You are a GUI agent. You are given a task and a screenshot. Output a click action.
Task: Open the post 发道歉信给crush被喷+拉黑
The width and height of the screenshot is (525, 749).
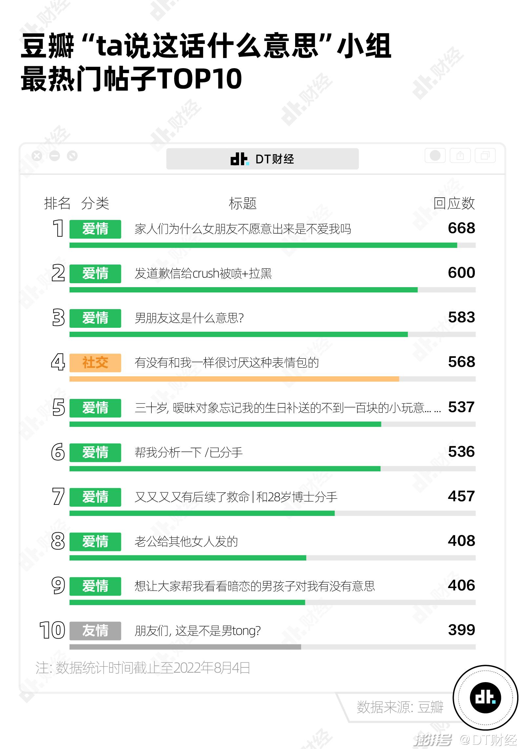pyautogui.click(x=203, y=273)
